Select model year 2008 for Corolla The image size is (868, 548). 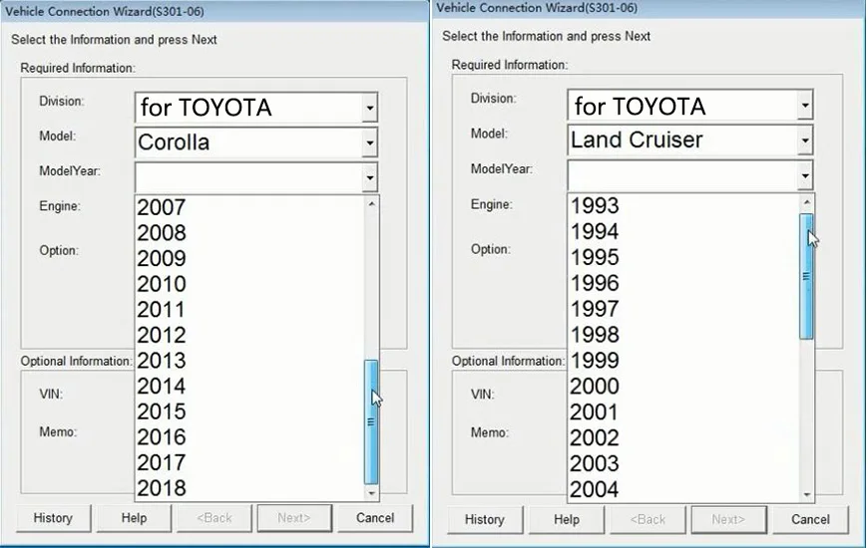[249, 233]
